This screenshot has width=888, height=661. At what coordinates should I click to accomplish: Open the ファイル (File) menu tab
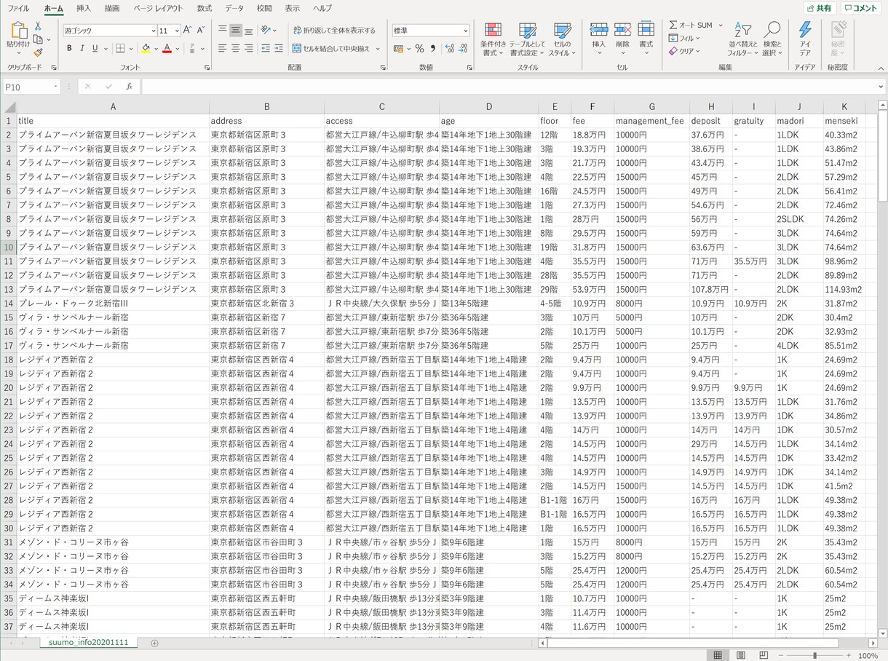[x=18, y=8]
